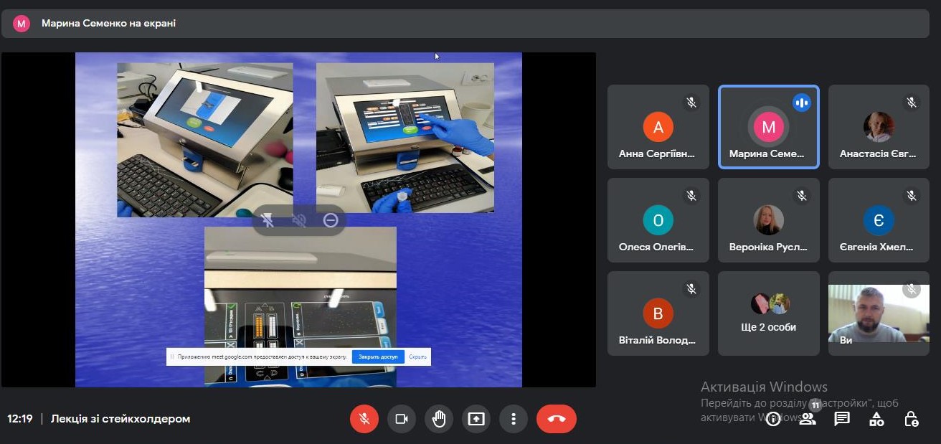The image size is (941, 444).
Task: Open activities shapes icon
Action: click(876, 419)
